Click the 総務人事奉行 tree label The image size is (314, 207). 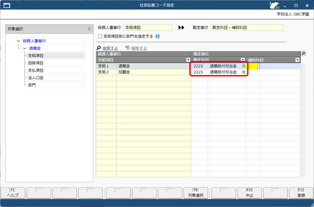(x=34, y=41)
